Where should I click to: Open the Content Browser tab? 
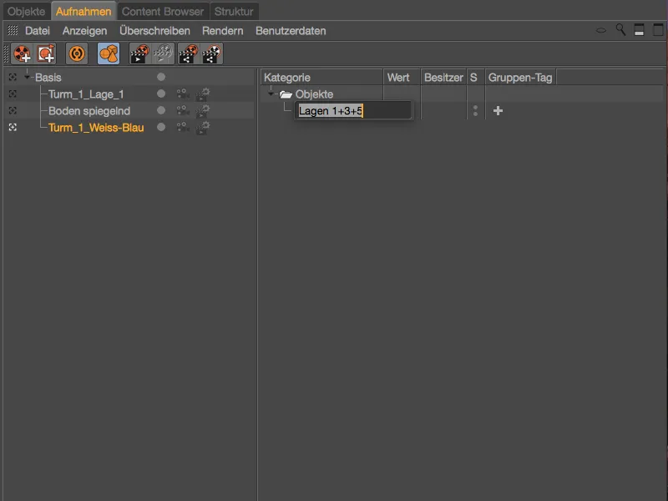pos(163,12)
